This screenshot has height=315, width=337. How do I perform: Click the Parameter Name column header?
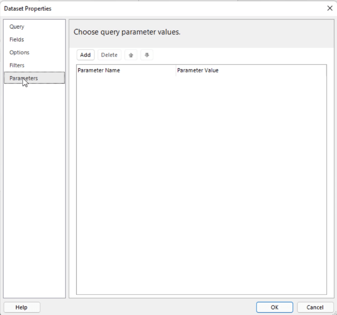tap(126, 71)
